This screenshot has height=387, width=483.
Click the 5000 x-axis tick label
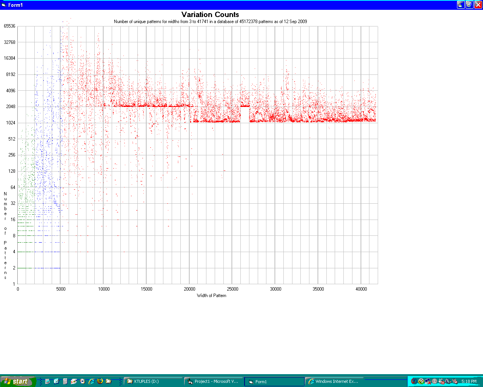click(x=61, y=289)
